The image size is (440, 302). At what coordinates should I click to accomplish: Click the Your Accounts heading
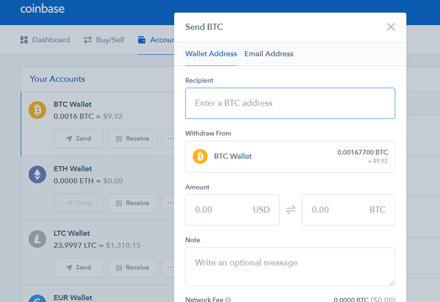pyautogui.click(x=57, y=79)
